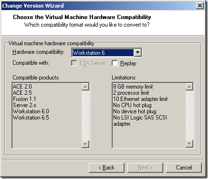Enable the Replay checkbox
Viewport: 208px width, 179px height.
click(114, 63)
